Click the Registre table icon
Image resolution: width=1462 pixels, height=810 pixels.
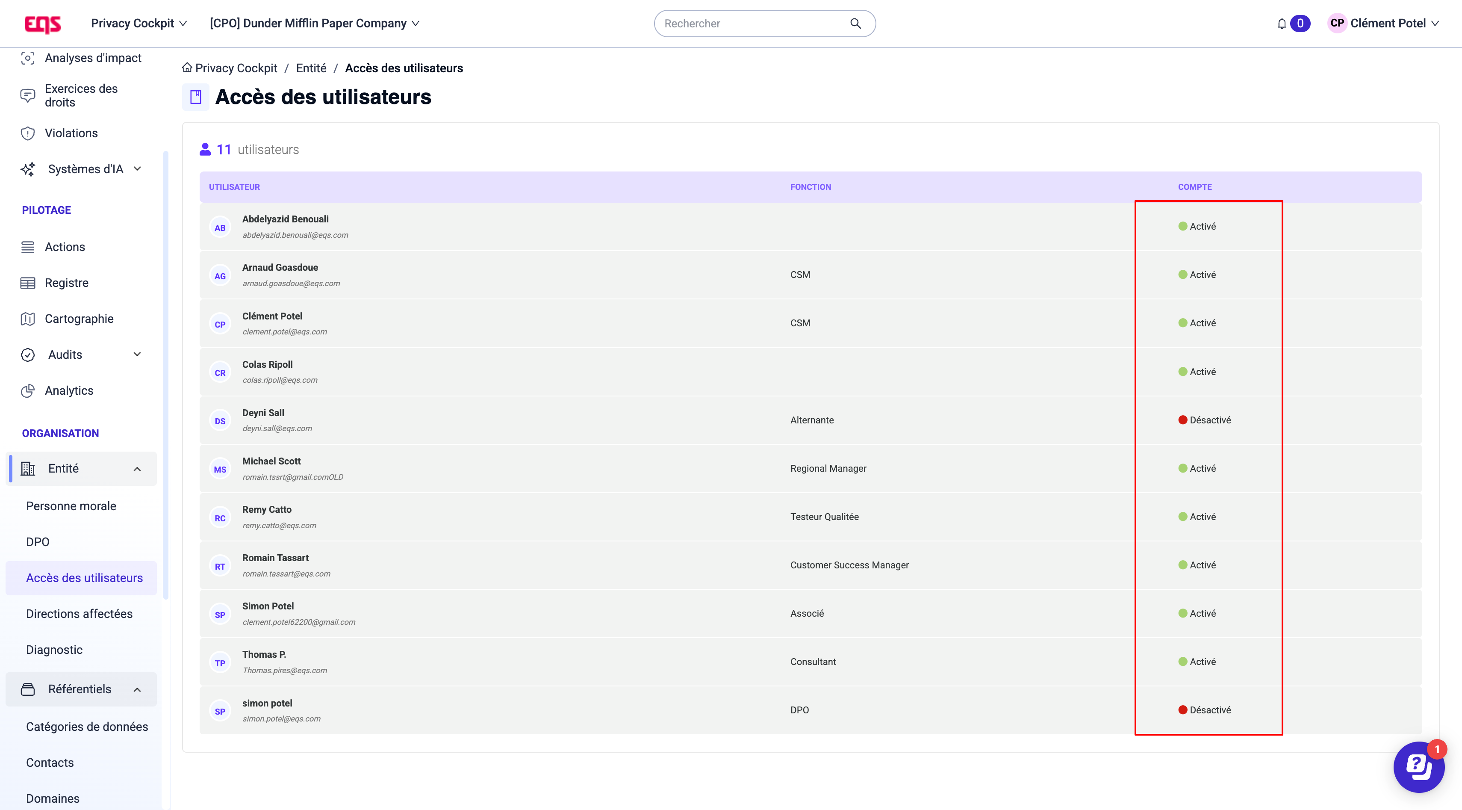pos(28,283)
